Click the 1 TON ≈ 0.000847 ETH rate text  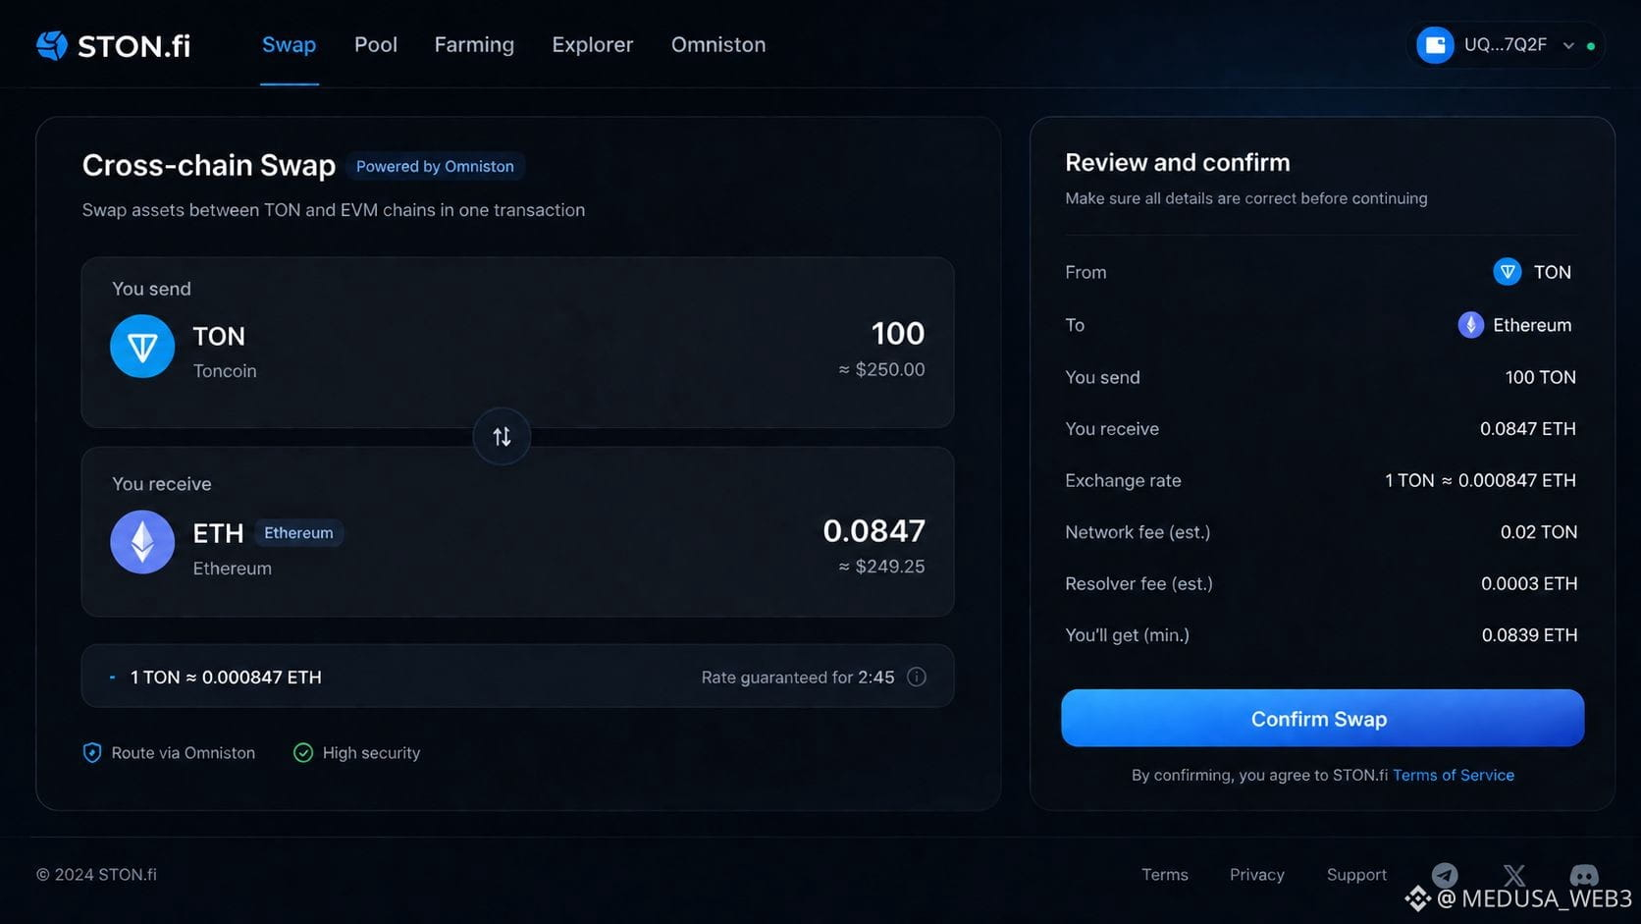tap(226, 678)
